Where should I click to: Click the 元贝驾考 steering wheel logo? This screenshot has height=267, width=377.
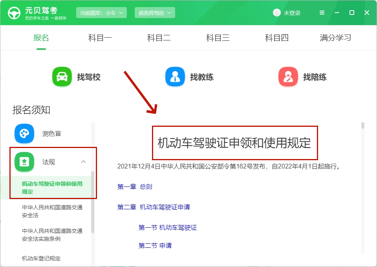[14, 13]
